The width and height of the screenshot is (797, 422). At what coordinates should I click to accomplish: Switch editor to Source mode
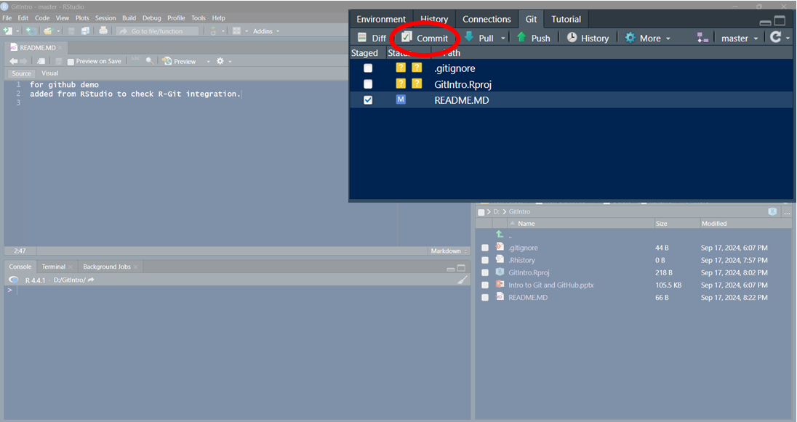pyautogui.click(x=21, y=73)
